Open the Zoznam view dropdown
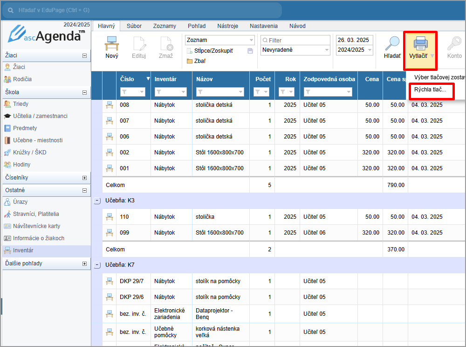This screenshot has height=347, width=466. [252, 40]
